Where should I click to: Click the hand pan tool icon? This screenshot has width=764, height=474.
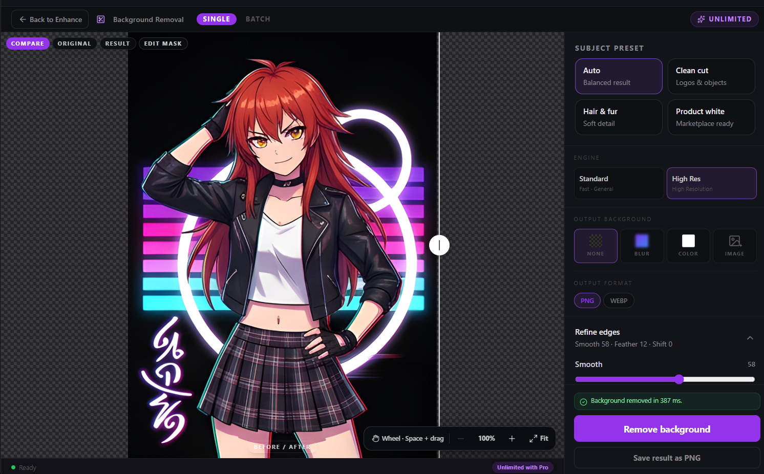[376, 439]
